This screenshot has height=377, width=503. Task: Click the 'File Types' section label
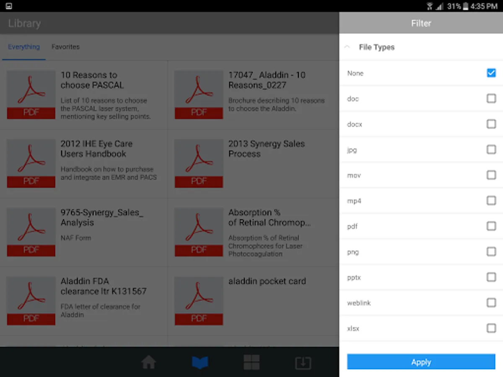[377, 47]
